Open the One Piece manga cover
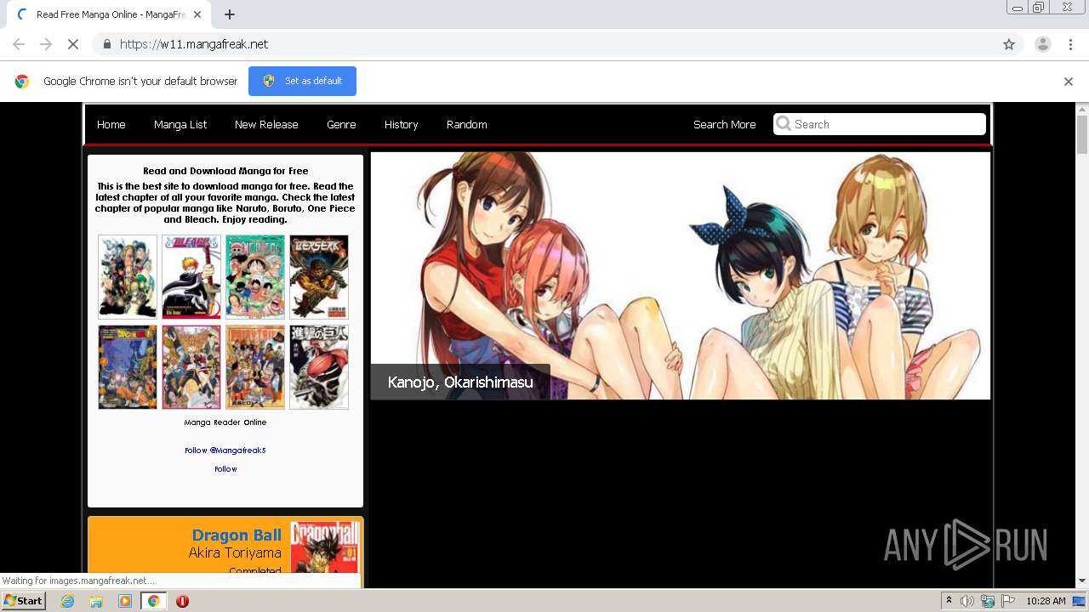The width and height of the screenshot is (1089, 612). coord(255,277)
